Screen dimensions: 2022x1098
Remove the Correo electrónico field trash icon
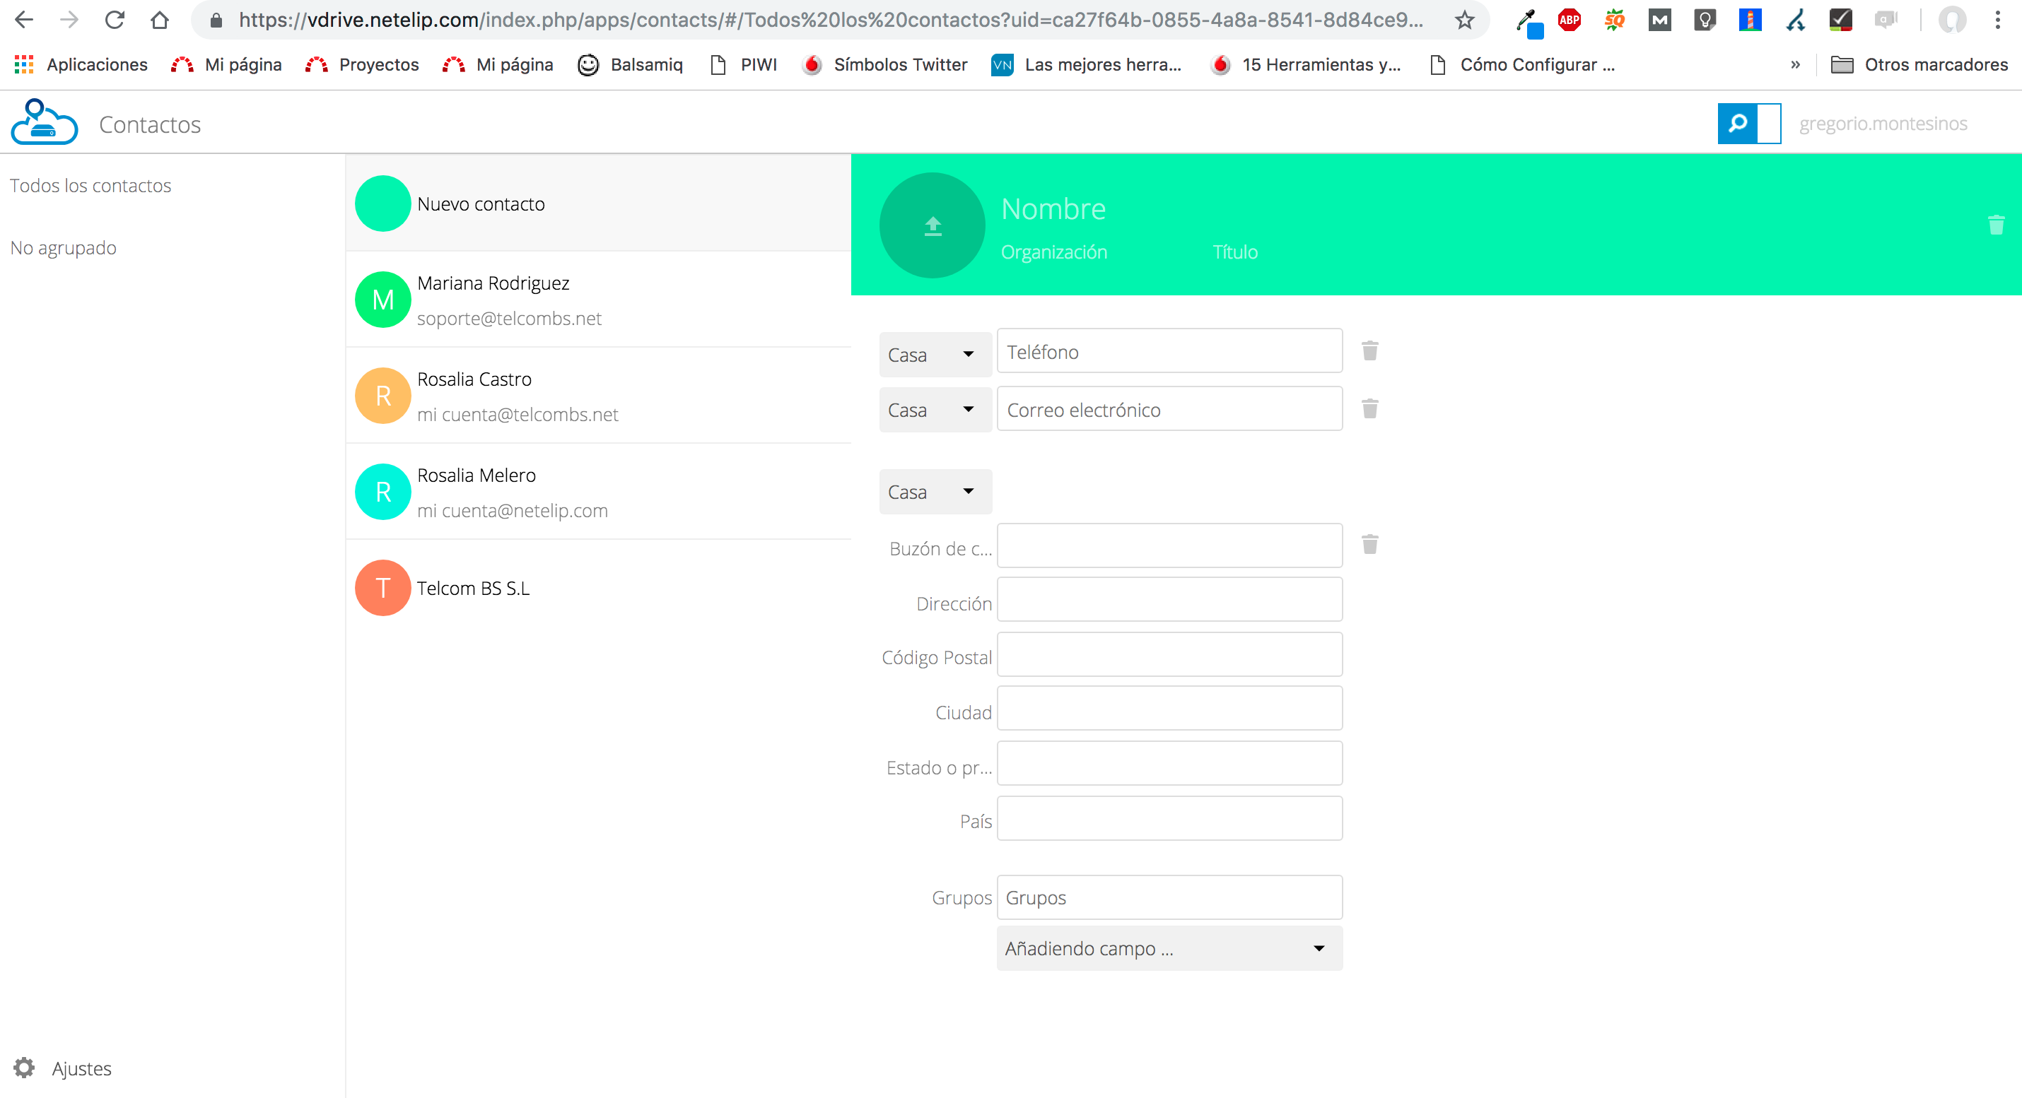(1369, 408)
